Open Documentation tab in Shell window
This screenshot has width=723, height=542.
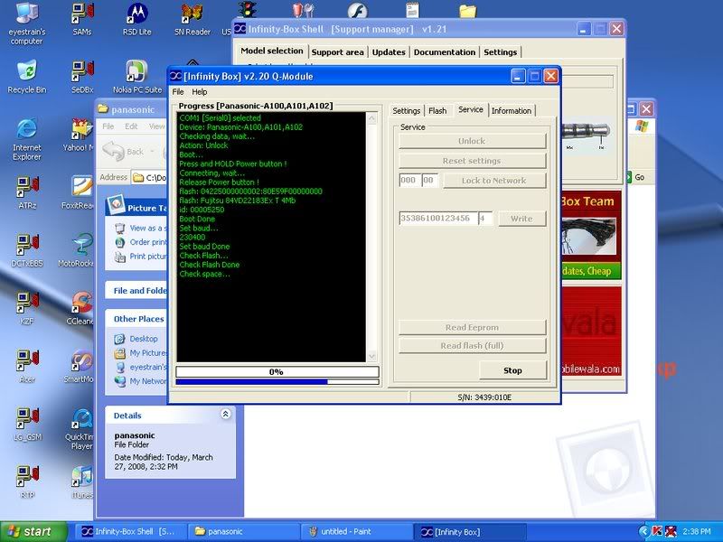click(445, 52)
